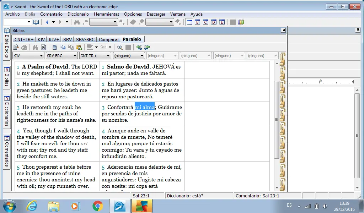Sync to previous chapter green arrow icon

139,47
